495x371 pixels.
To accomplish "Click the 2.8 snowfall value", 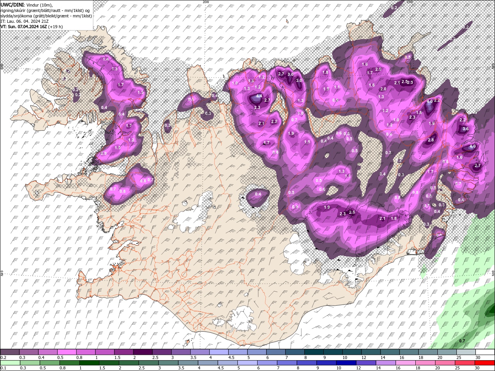I will pos(431,140).
